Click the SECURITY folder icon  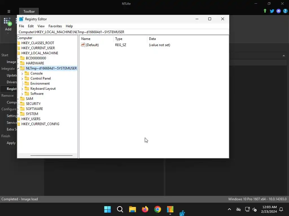pyautogui.click(x=22, y=103)
